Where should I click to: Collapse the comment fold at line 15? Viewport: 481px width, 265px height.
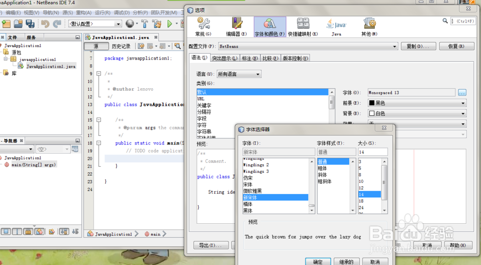point(99,120)
